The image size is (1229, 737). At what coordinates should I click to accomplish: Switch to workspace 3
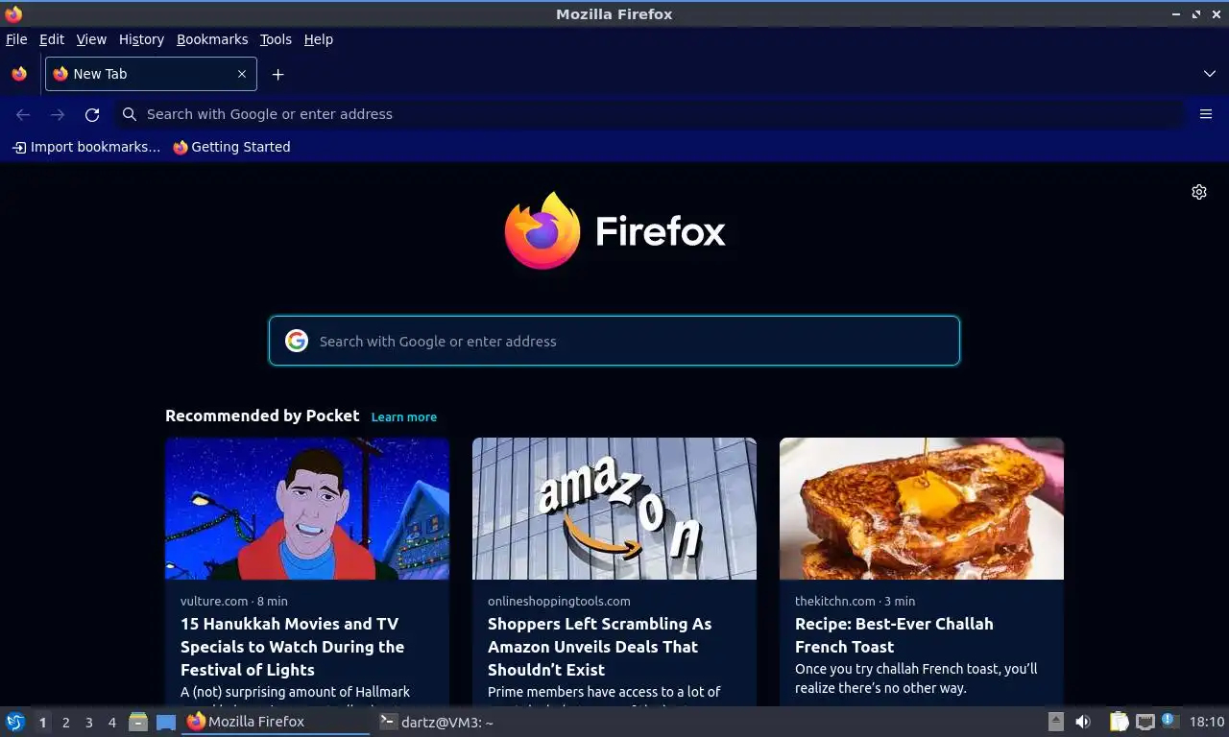click(88, 723)
